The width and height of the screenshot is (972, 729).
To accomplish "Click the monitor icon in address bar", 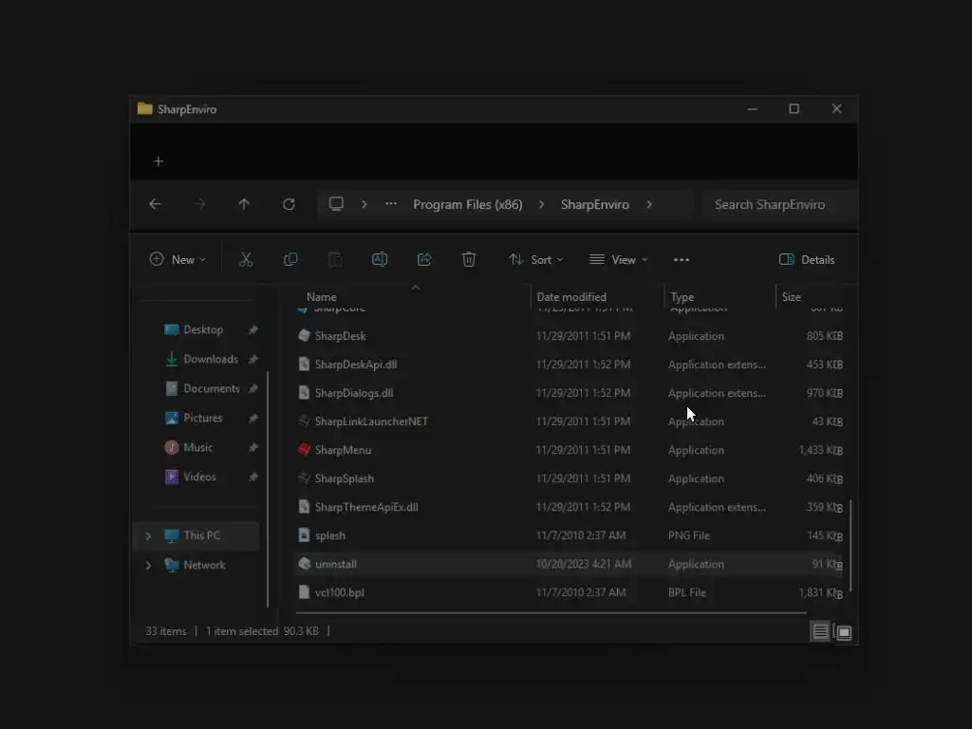I will pyautogui.click(x=336, y=204).
